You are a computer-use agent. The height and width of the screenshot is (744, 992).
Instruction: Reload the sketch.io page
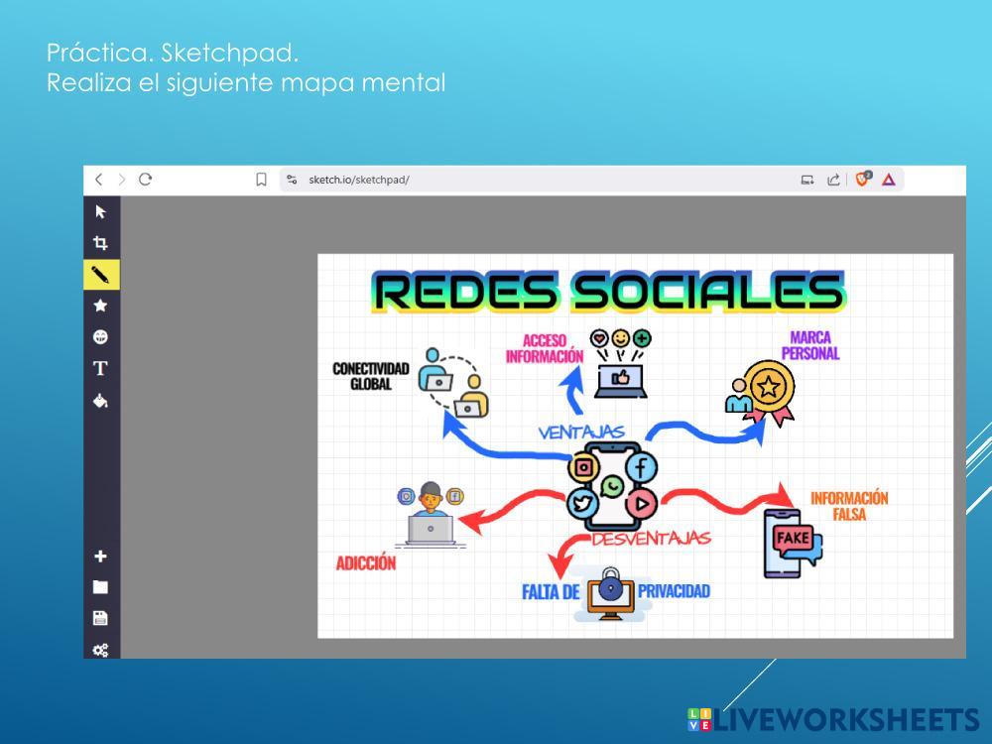[x=146, y=180]
